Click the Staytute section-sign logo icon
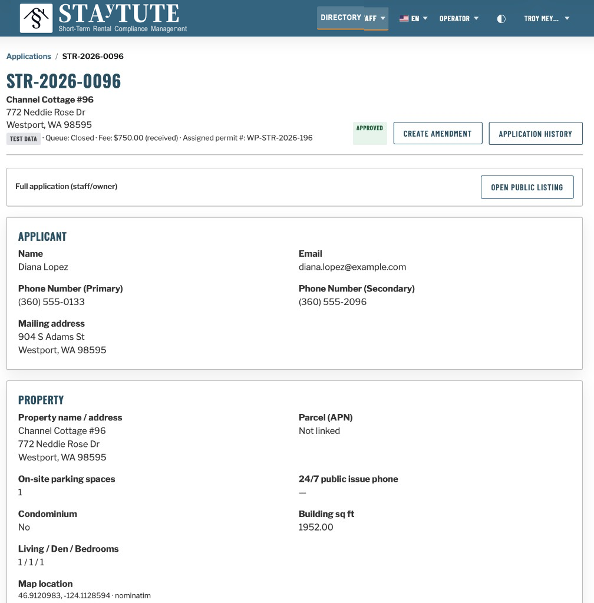The width and height of the screenshot is (594, 603). tap(36, 18)
